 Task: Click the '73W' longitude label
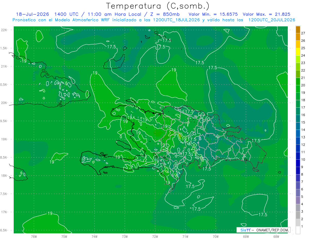point(125,236)
